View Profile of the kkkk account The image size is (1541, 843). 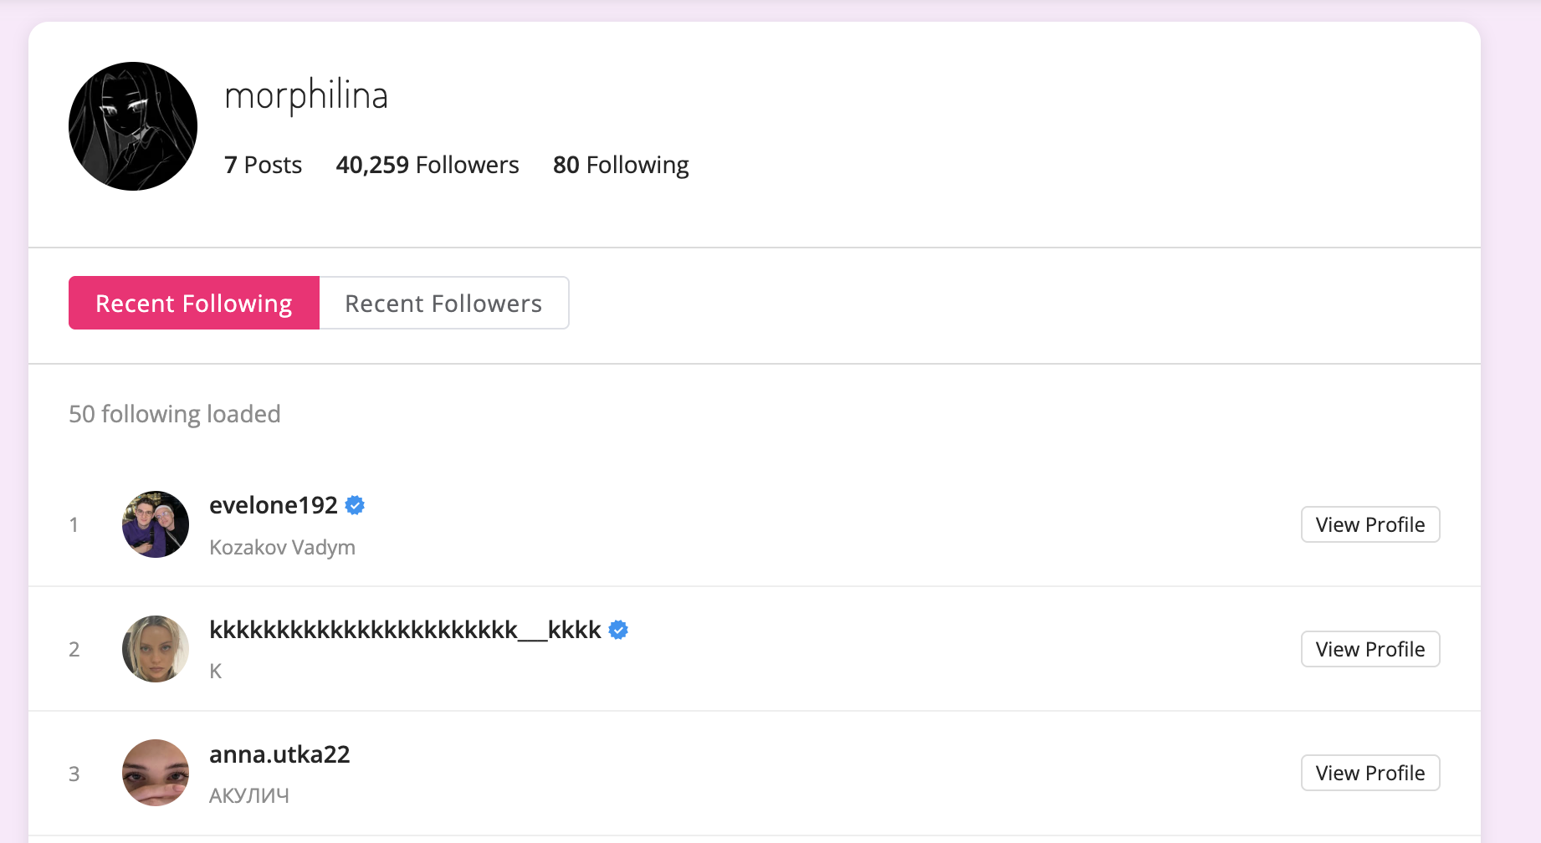pyautogui.click(x=1369, y=649)
